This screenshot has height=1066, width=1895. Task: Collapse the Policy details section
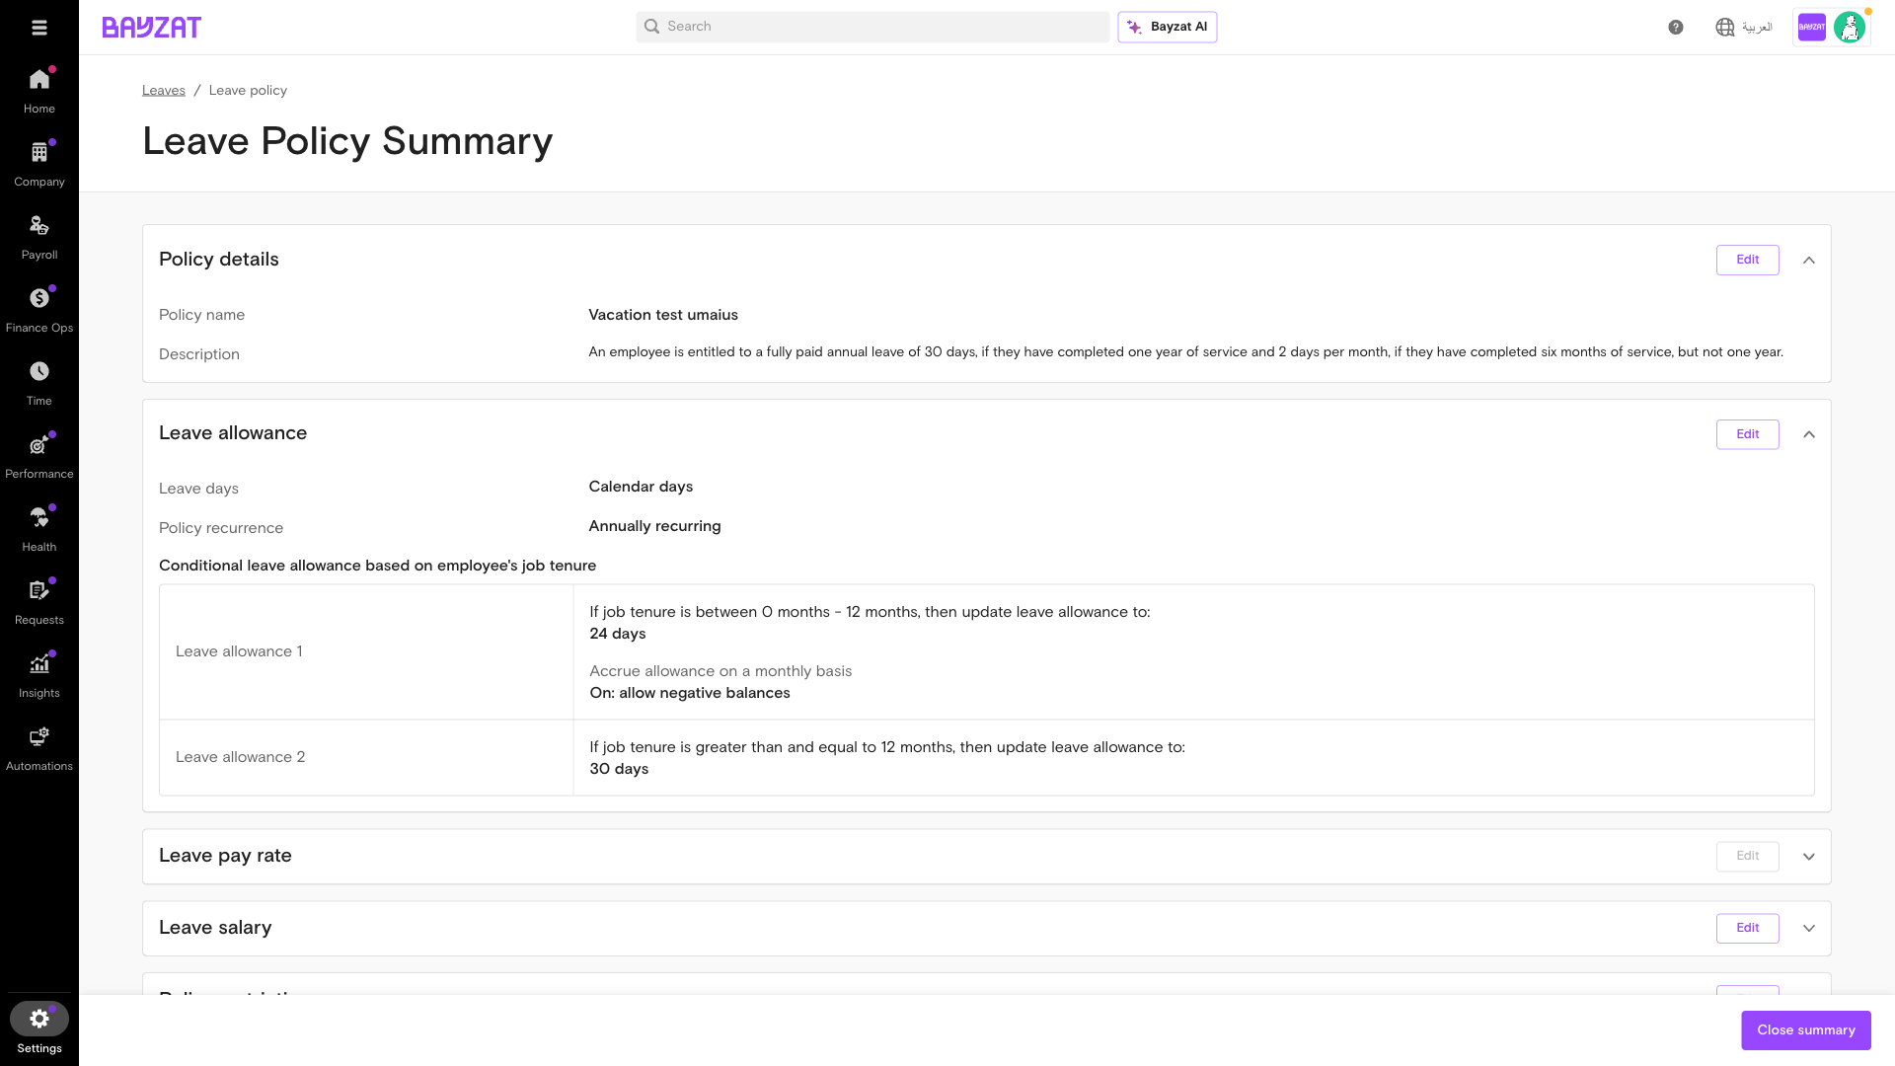coord(1809,261)
